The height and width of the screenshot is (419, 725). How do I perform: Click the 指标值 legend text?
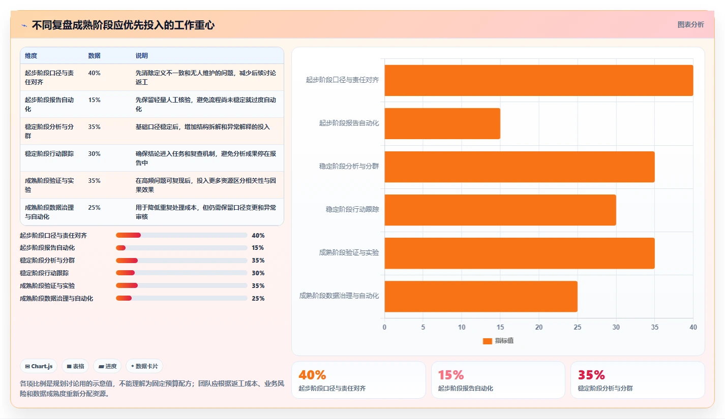click(504, 341)
